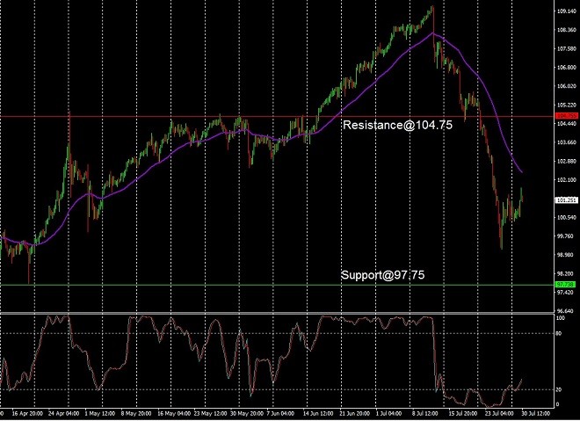
Task: Click the 24 Apr 04:00 time label
Action: [x=63, y=413]
